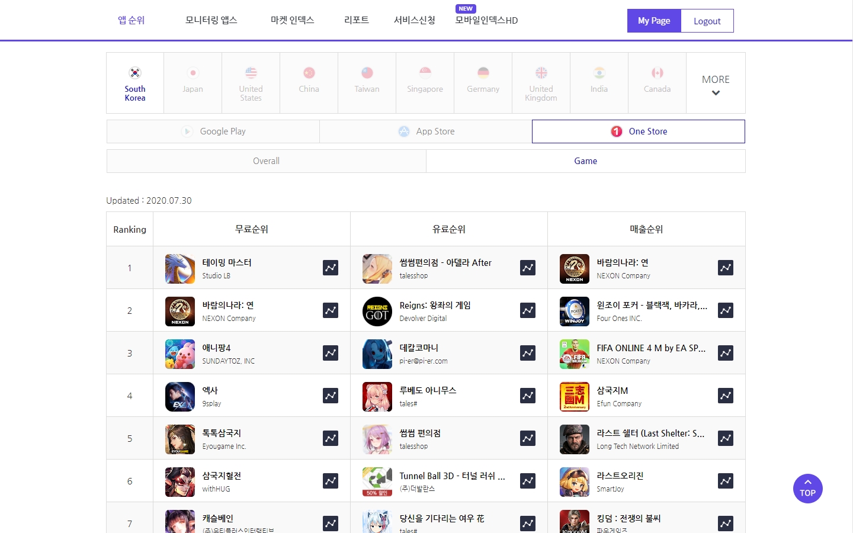Image resolution: width=853 pixels, height=533 pixels.
Task: Select the Singapore country tab
Action: tap(425, 83)
